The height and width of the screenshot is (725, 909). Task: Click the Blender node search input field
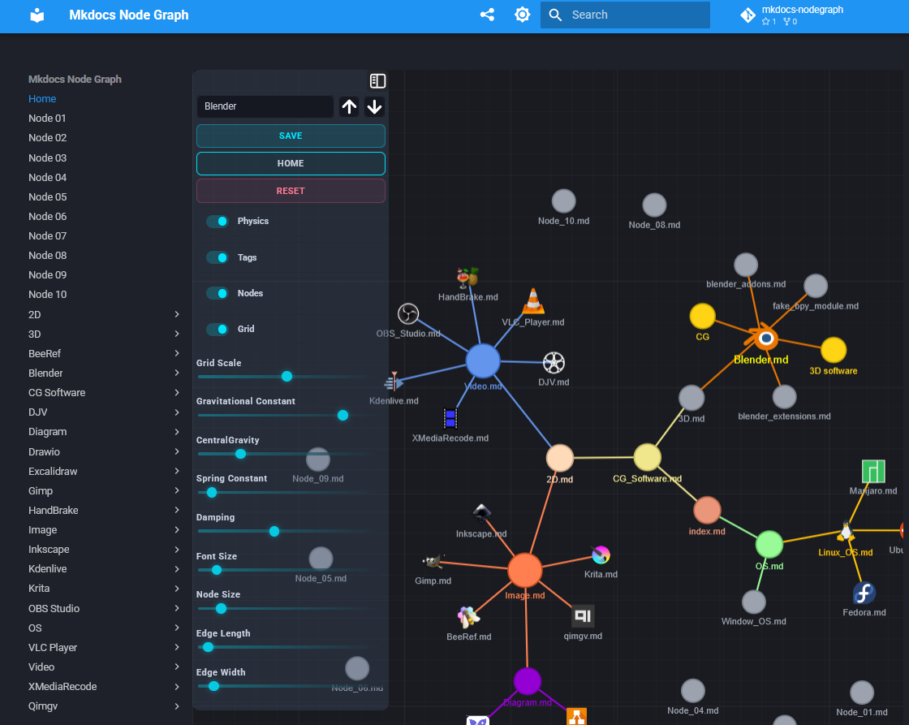(265, 106)
